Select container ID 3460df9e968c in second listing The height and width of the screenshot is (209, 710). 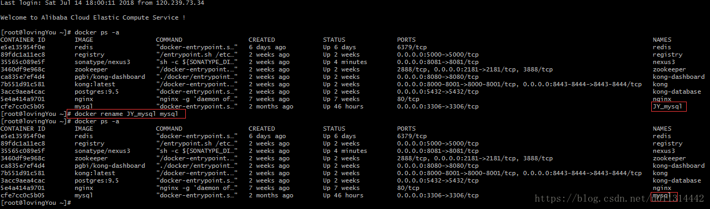pyautogui.click(x=23, y=159)
